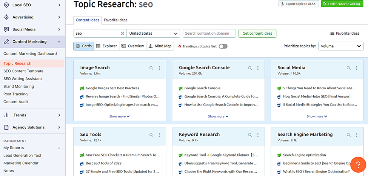Open the Lead Generation Tool
Screen dimensions: 368x176
pyautogui.click(x=22, y=156)
